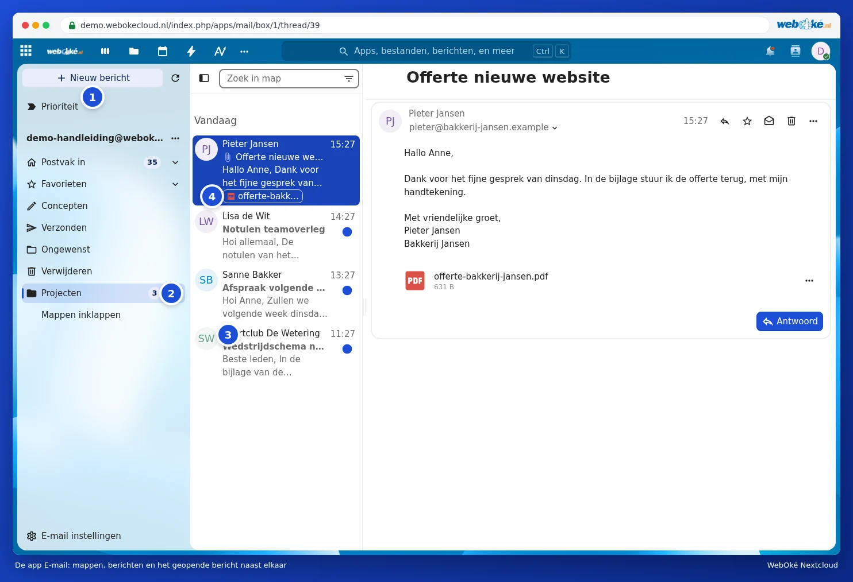
Task: Open the offerte-bakk… attachment chip
Action: 263,196
